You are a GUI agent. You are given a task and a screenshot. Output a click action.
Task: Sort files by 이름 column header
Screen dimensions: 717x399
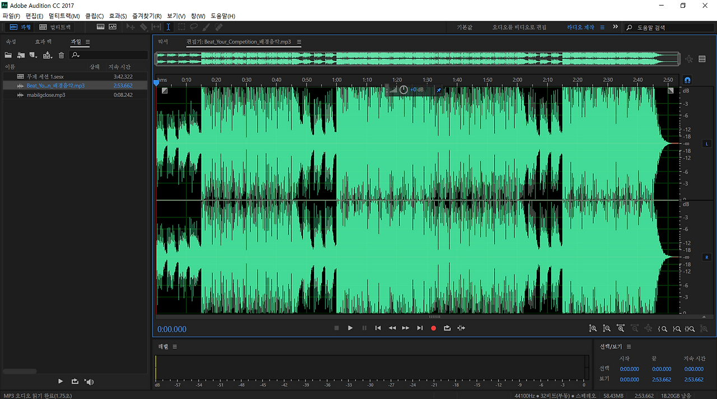pyautogui.click(x=10, y=67)
